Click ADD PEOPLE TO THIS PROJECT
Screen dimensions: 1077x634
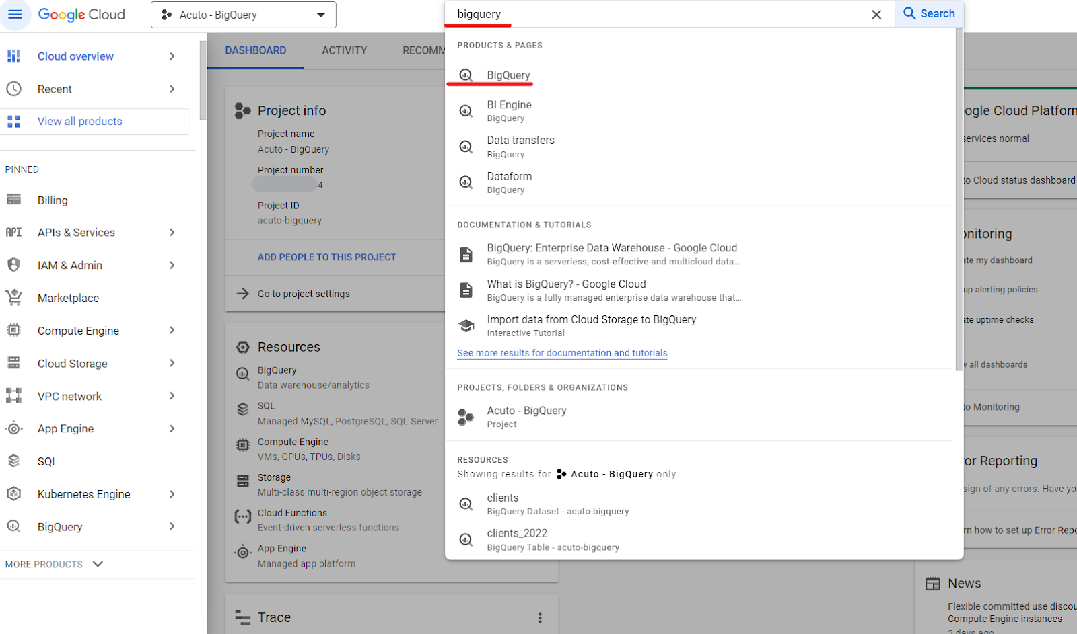pyautogui.click(x=327, y=257)
